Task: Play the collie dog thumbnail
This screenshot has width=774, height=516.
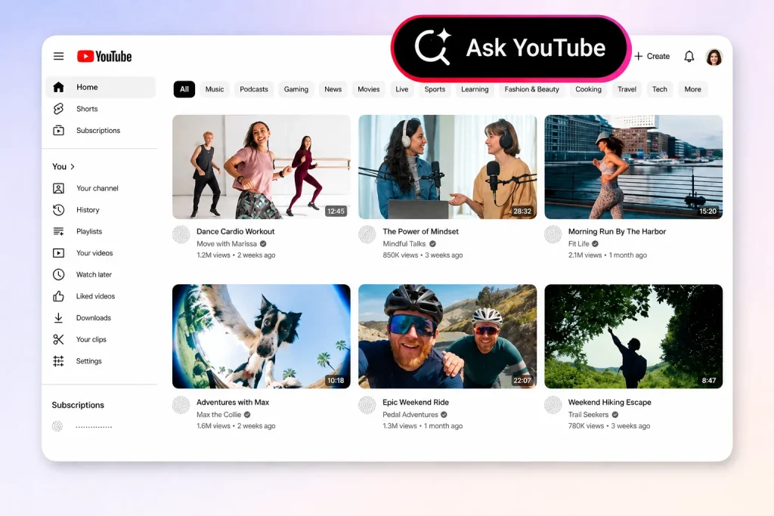Action: (x=261, y=336)
